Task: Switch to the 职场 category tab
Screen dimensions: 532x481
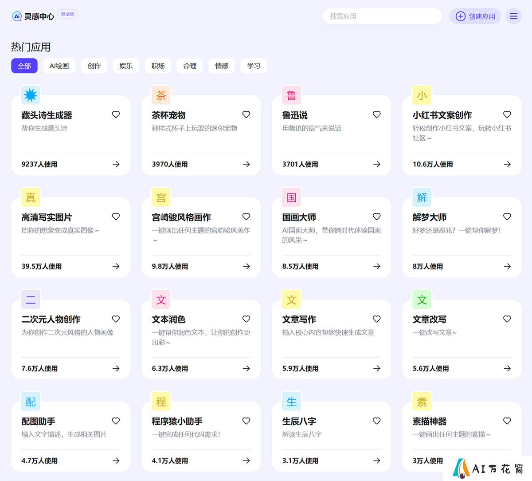Action: click(x=158, y=66)
